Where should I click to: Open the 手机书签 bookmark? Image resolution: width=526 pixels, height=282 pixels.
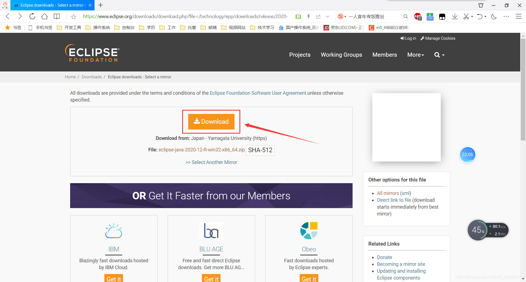point(40,27)
